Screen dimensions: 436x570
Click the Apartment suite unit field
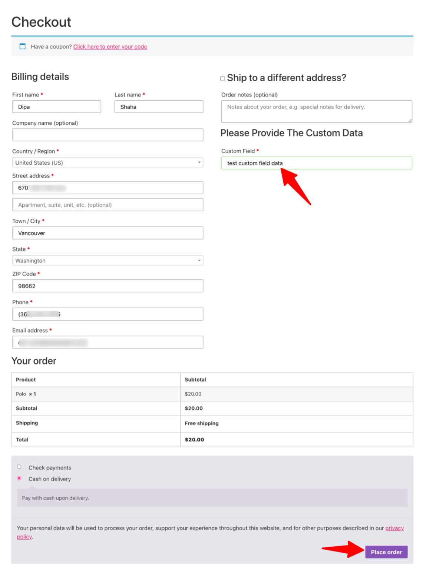tap(108, 204)
